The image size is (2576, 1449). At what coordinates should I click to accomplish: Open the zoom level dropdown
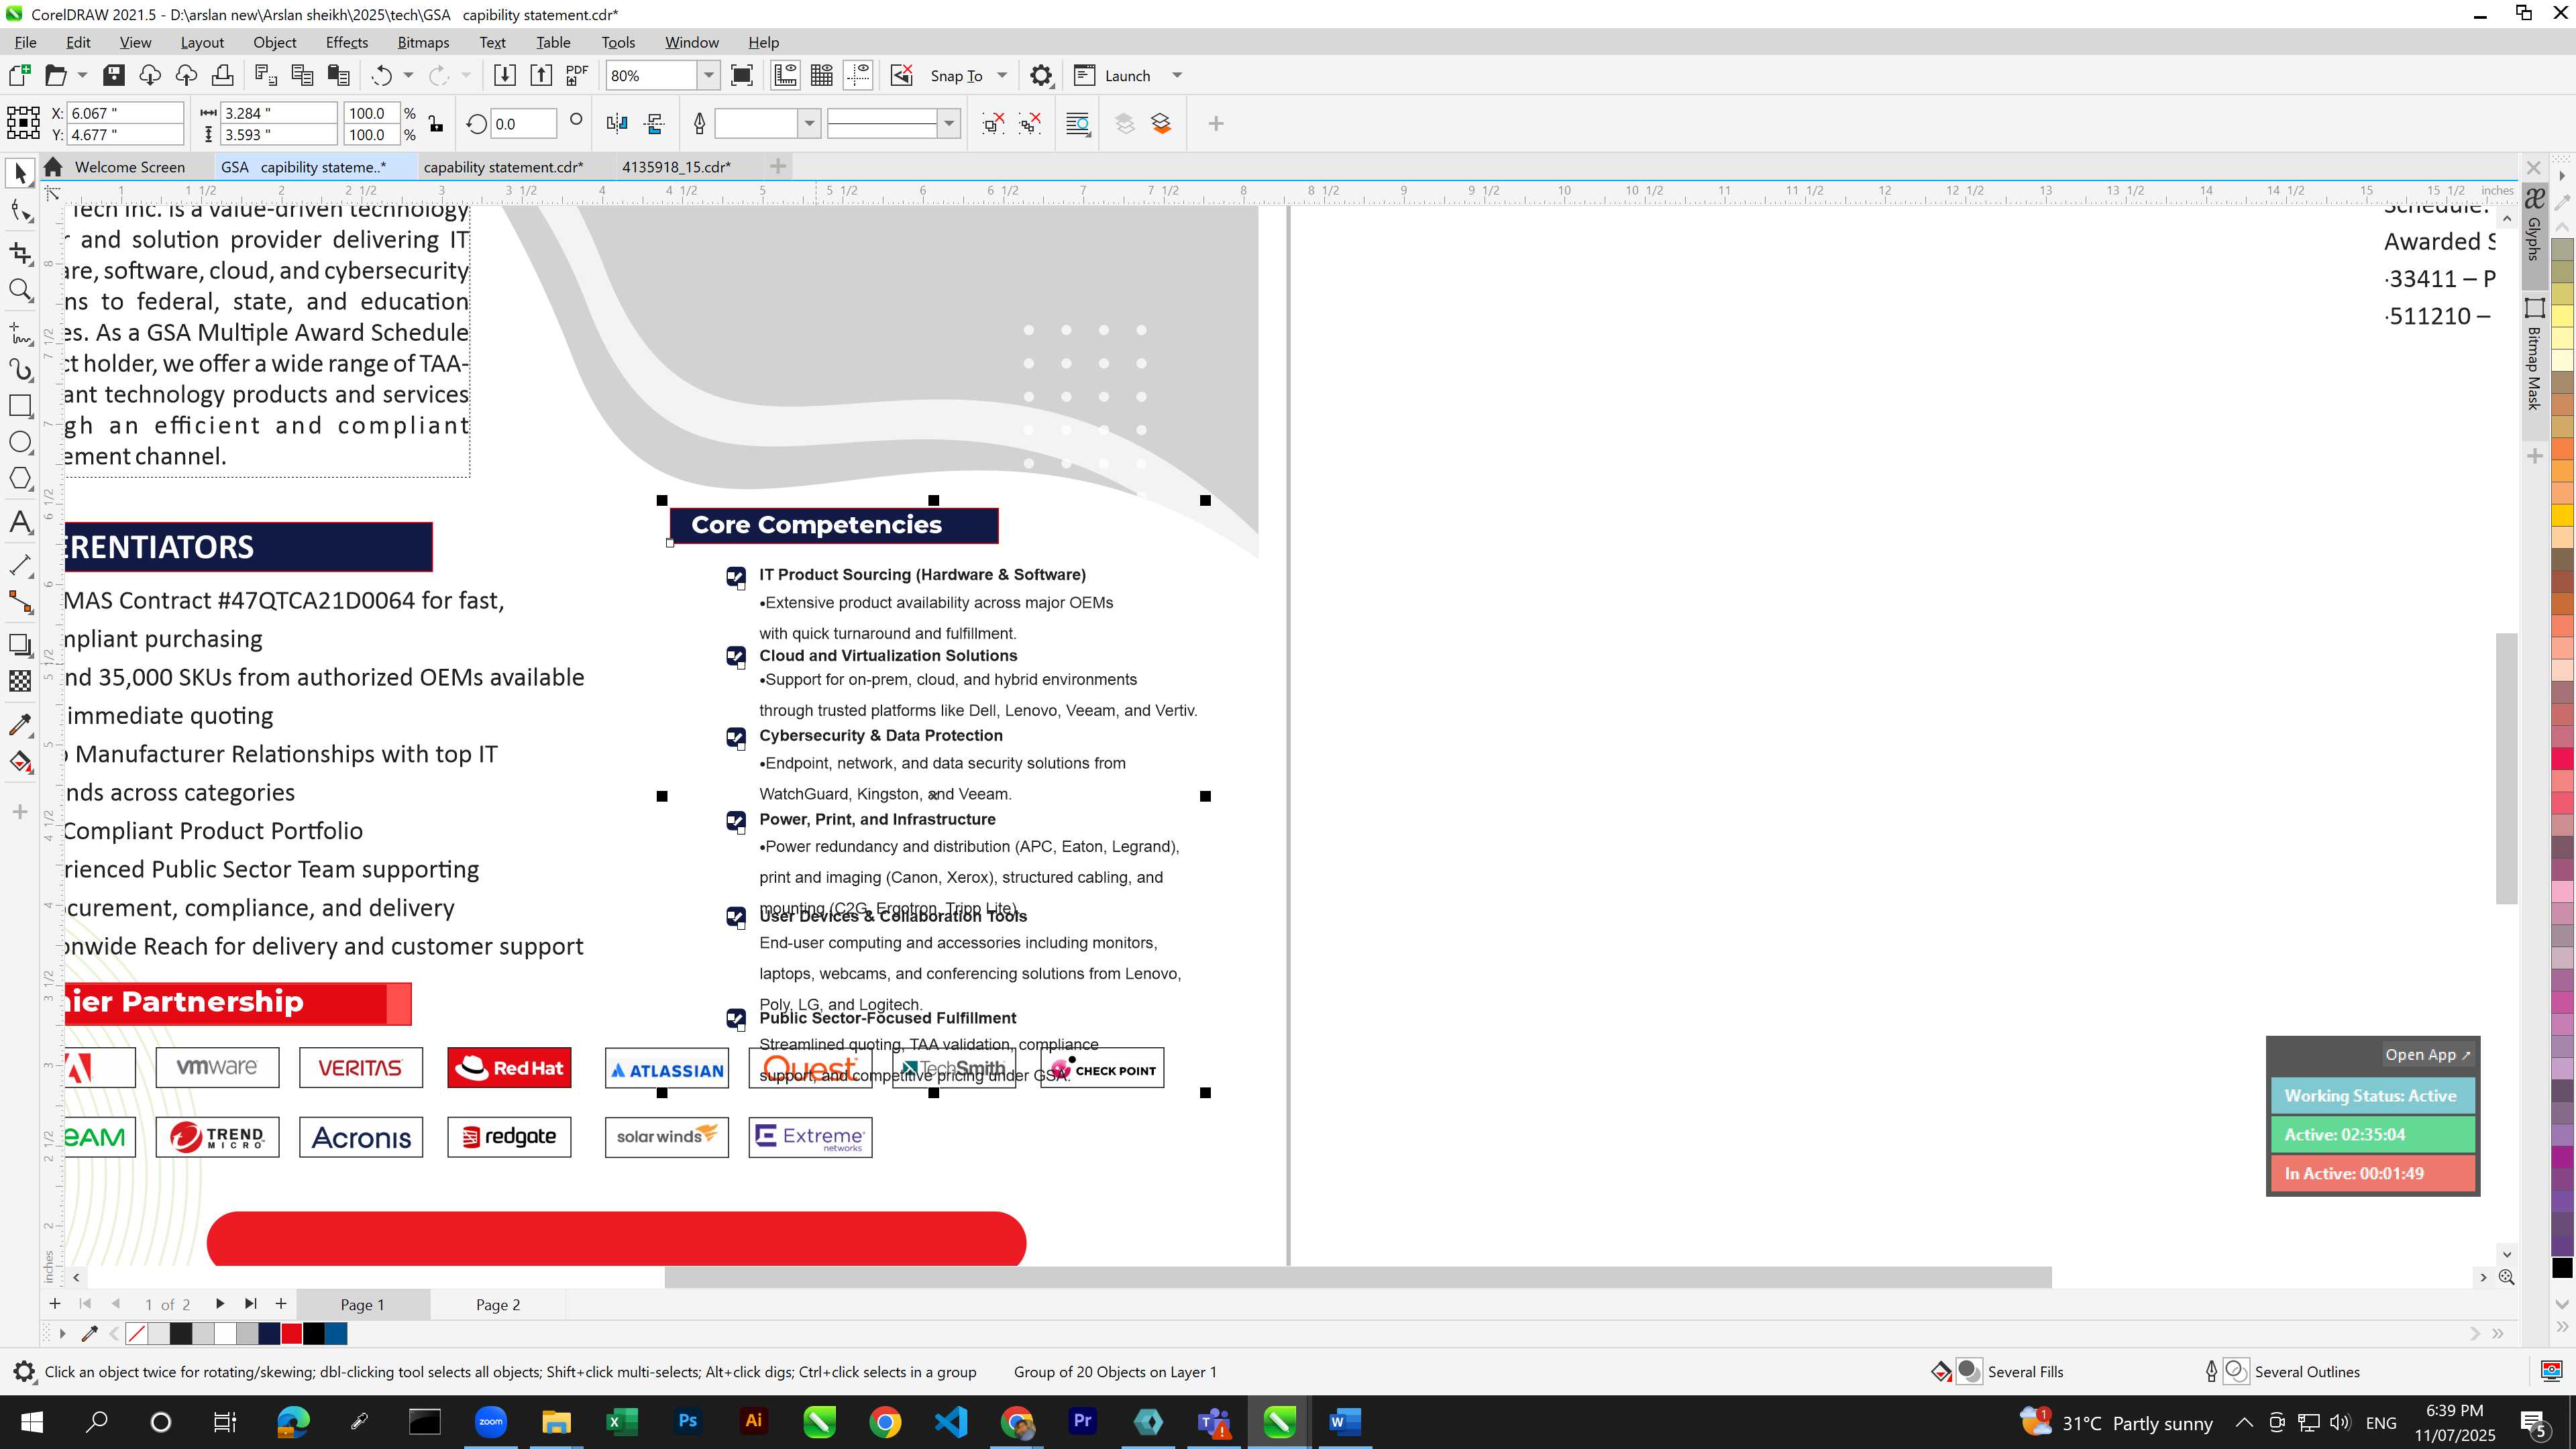709,75
